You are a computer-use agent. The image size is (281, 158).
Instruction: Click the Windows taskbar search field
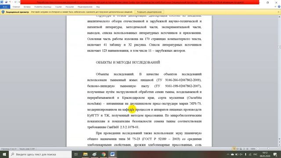click(x=40, y=154)
